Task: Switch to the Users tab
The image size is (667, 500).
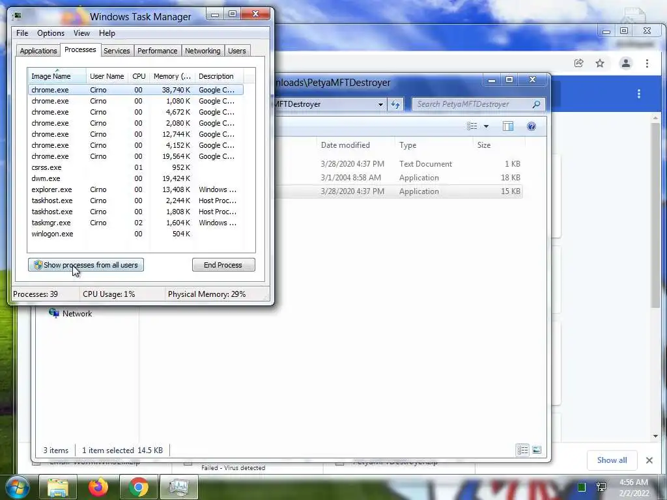Action: click(x=237, y=51)
